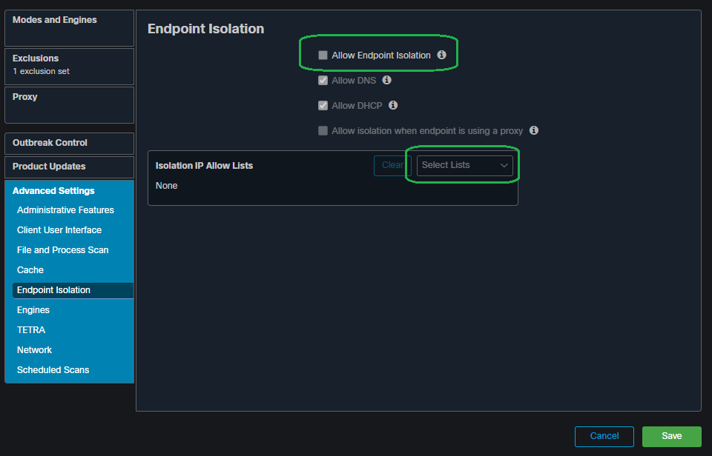This screenshot has height=456, width=712.
Task: Open the Select Lists dropdown
Action: [x=464, y=165]
